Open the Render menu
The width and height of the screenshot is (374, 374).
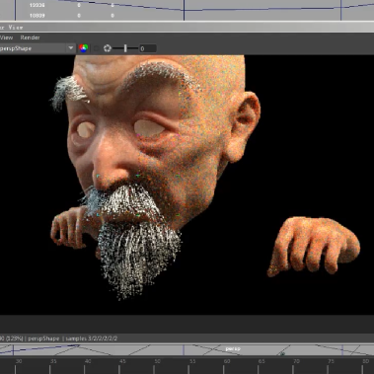pos(30,37)
